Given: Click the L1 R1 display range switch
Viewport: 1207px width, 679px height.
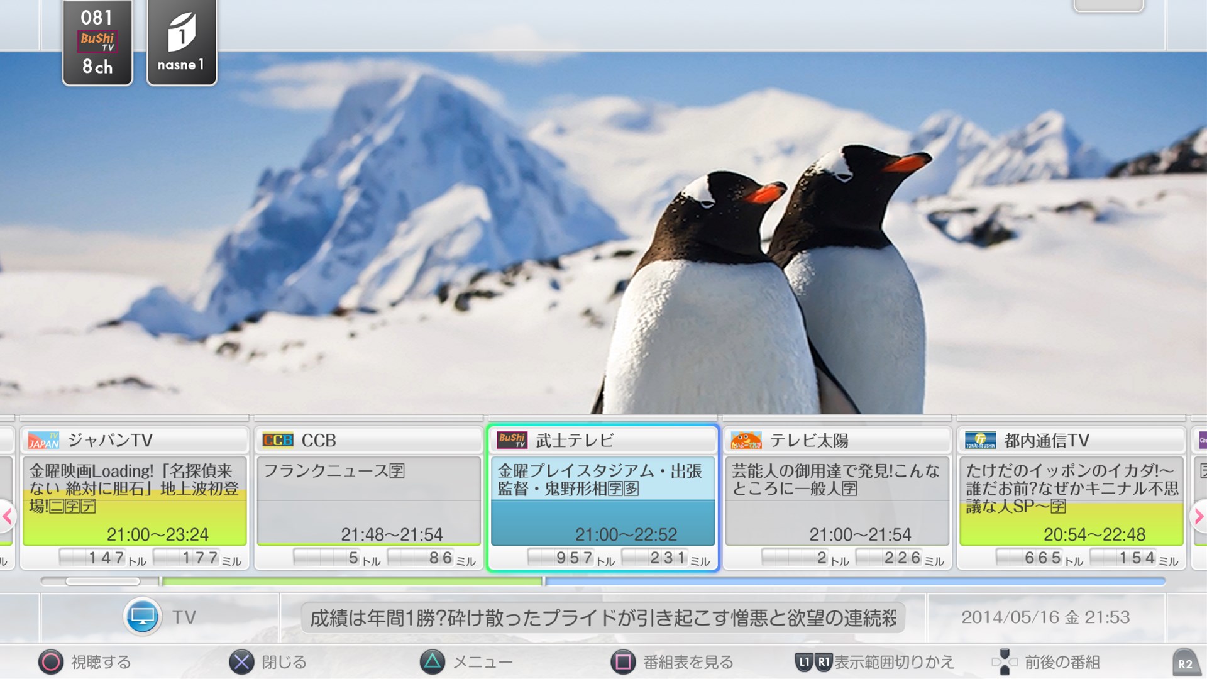Looking at the screenshot, I should point(814,662).
